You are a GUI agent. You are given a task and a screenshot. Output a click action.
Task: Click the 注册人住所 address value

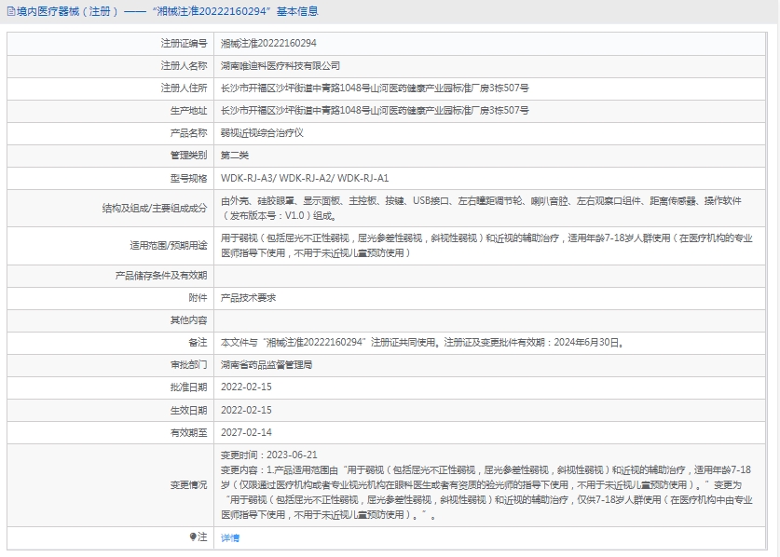[375, 88]
